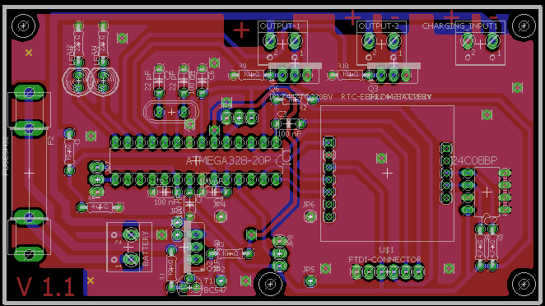Click the ATMEGA328-20P chip label
Screen dimensions: 545x306
pyautogui.click(x=228, y=161)
